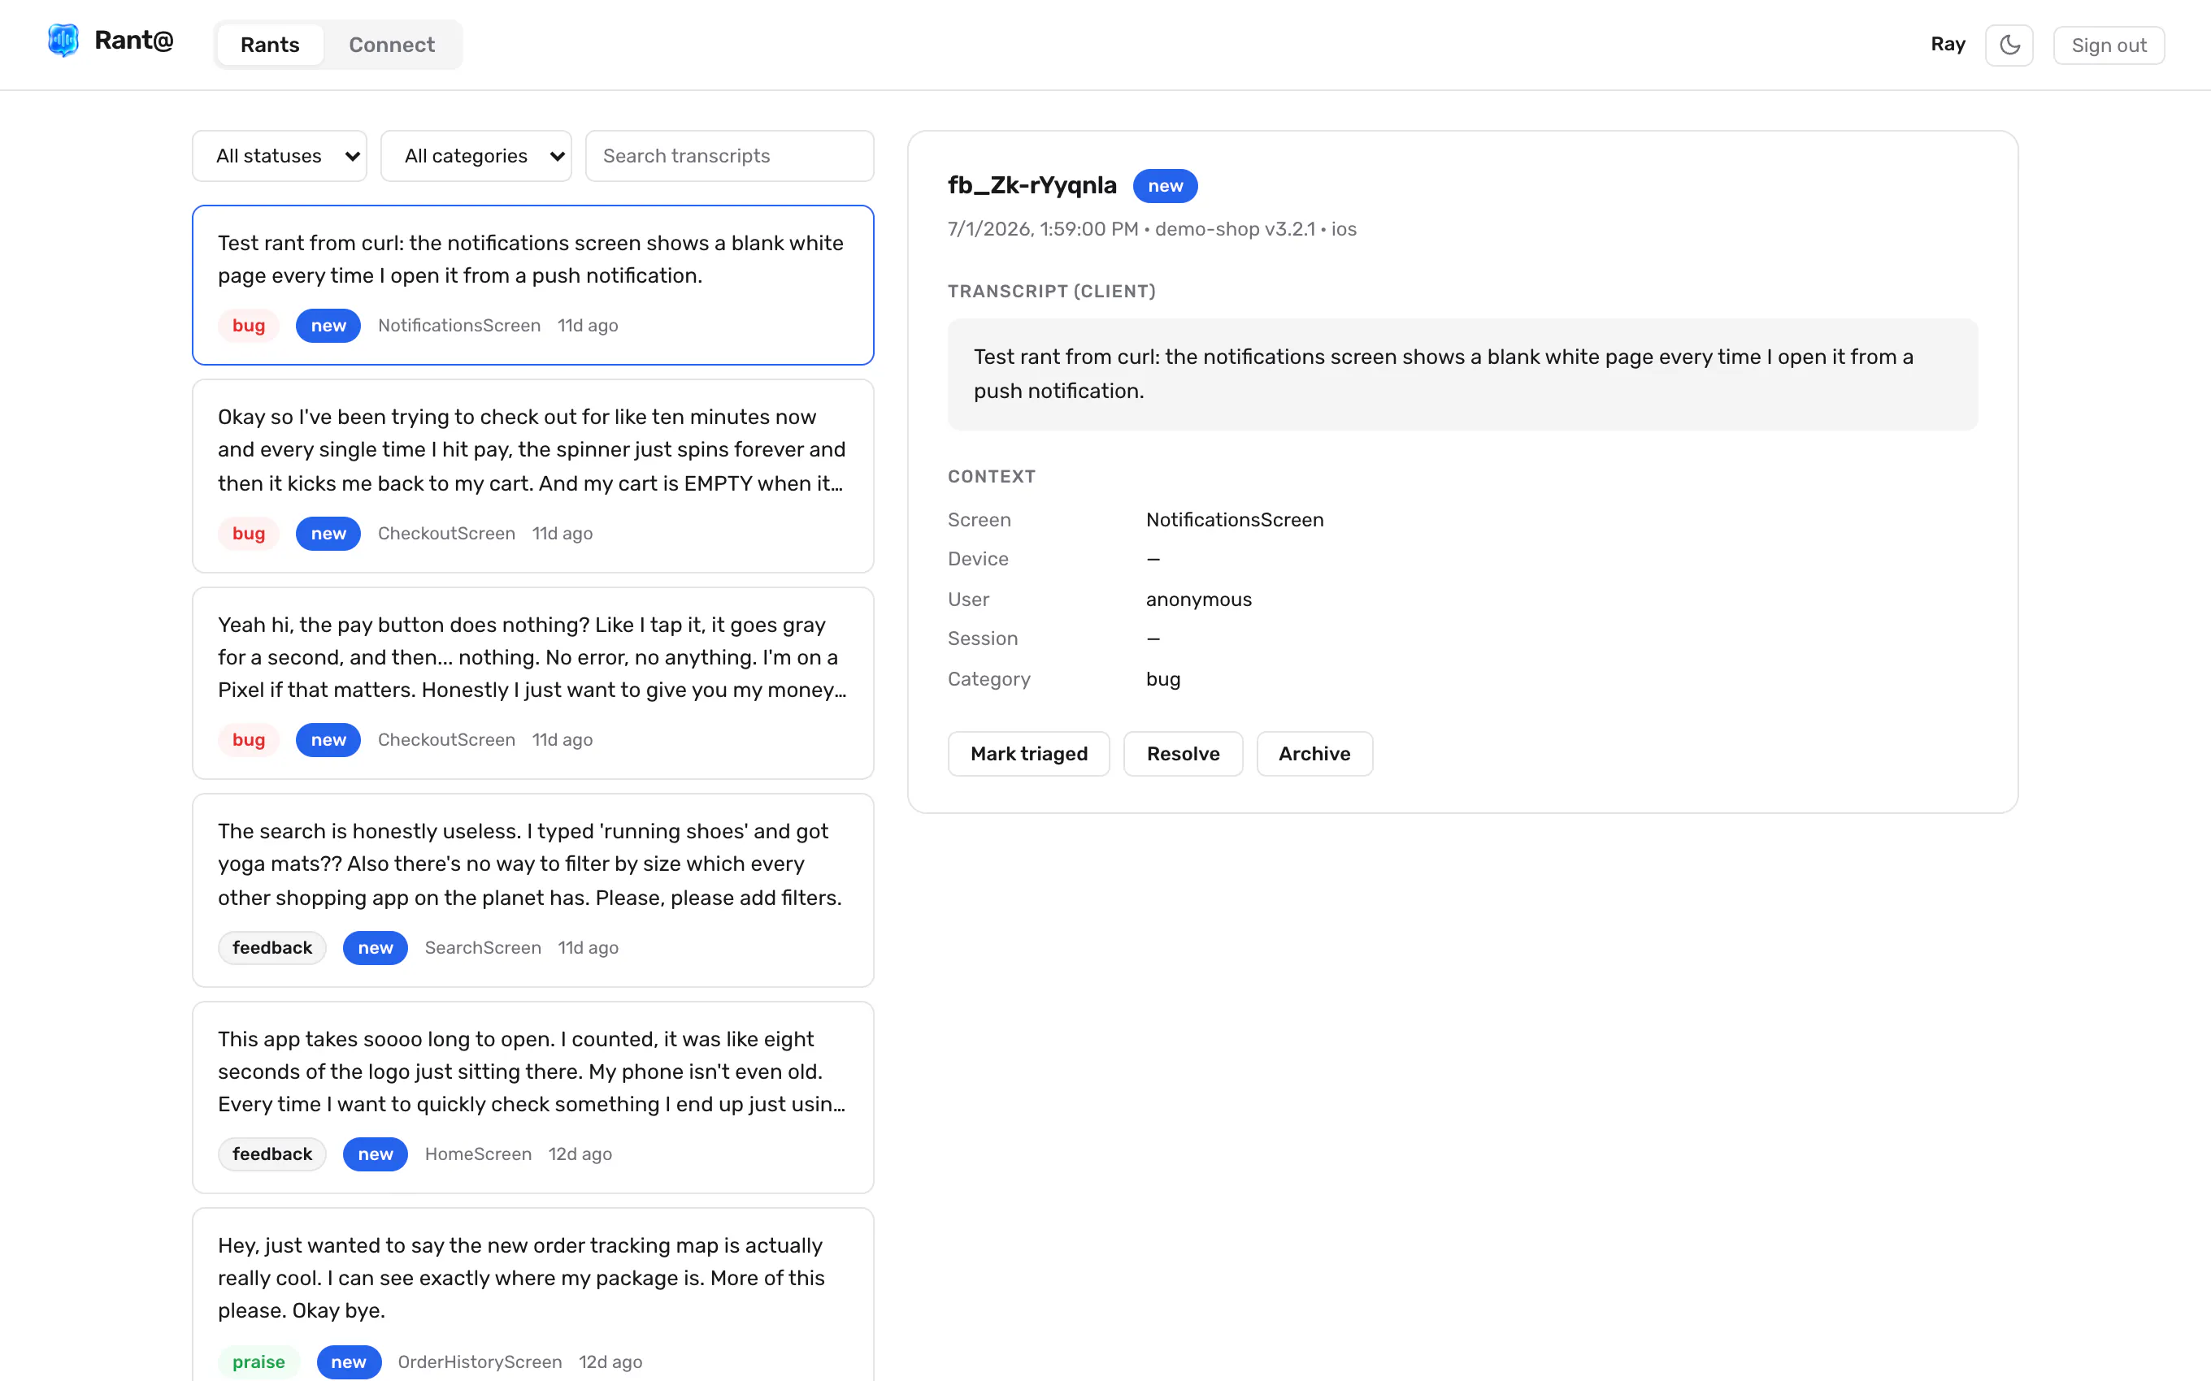The width and height of the screenshot is (2211, 1381).
Task: Click the Resolve button
Action: (1184, 754)
